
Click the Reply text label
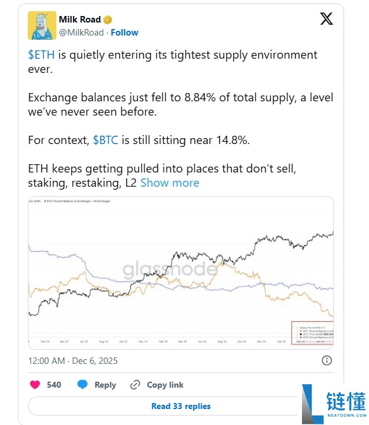pyautogui.click(x=106, y=385)
